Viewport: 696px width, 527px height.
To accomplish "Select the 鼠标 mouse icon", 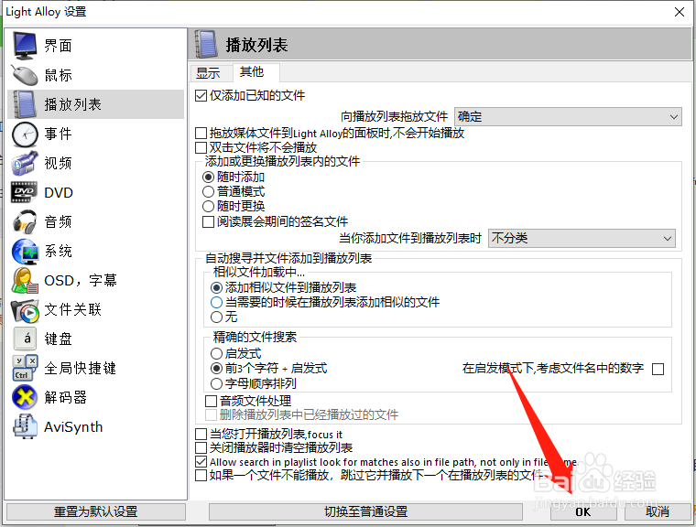I will 25,75.
